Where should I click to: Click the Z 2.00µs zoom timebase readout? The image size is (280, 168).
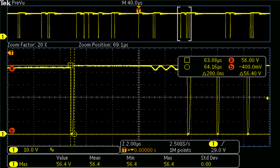[x=132, y=144]
